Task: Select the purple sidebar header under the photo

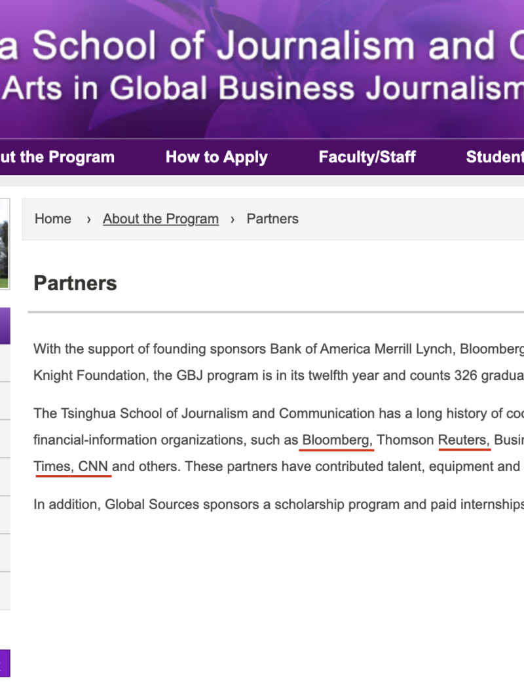Action: [5, 326]
